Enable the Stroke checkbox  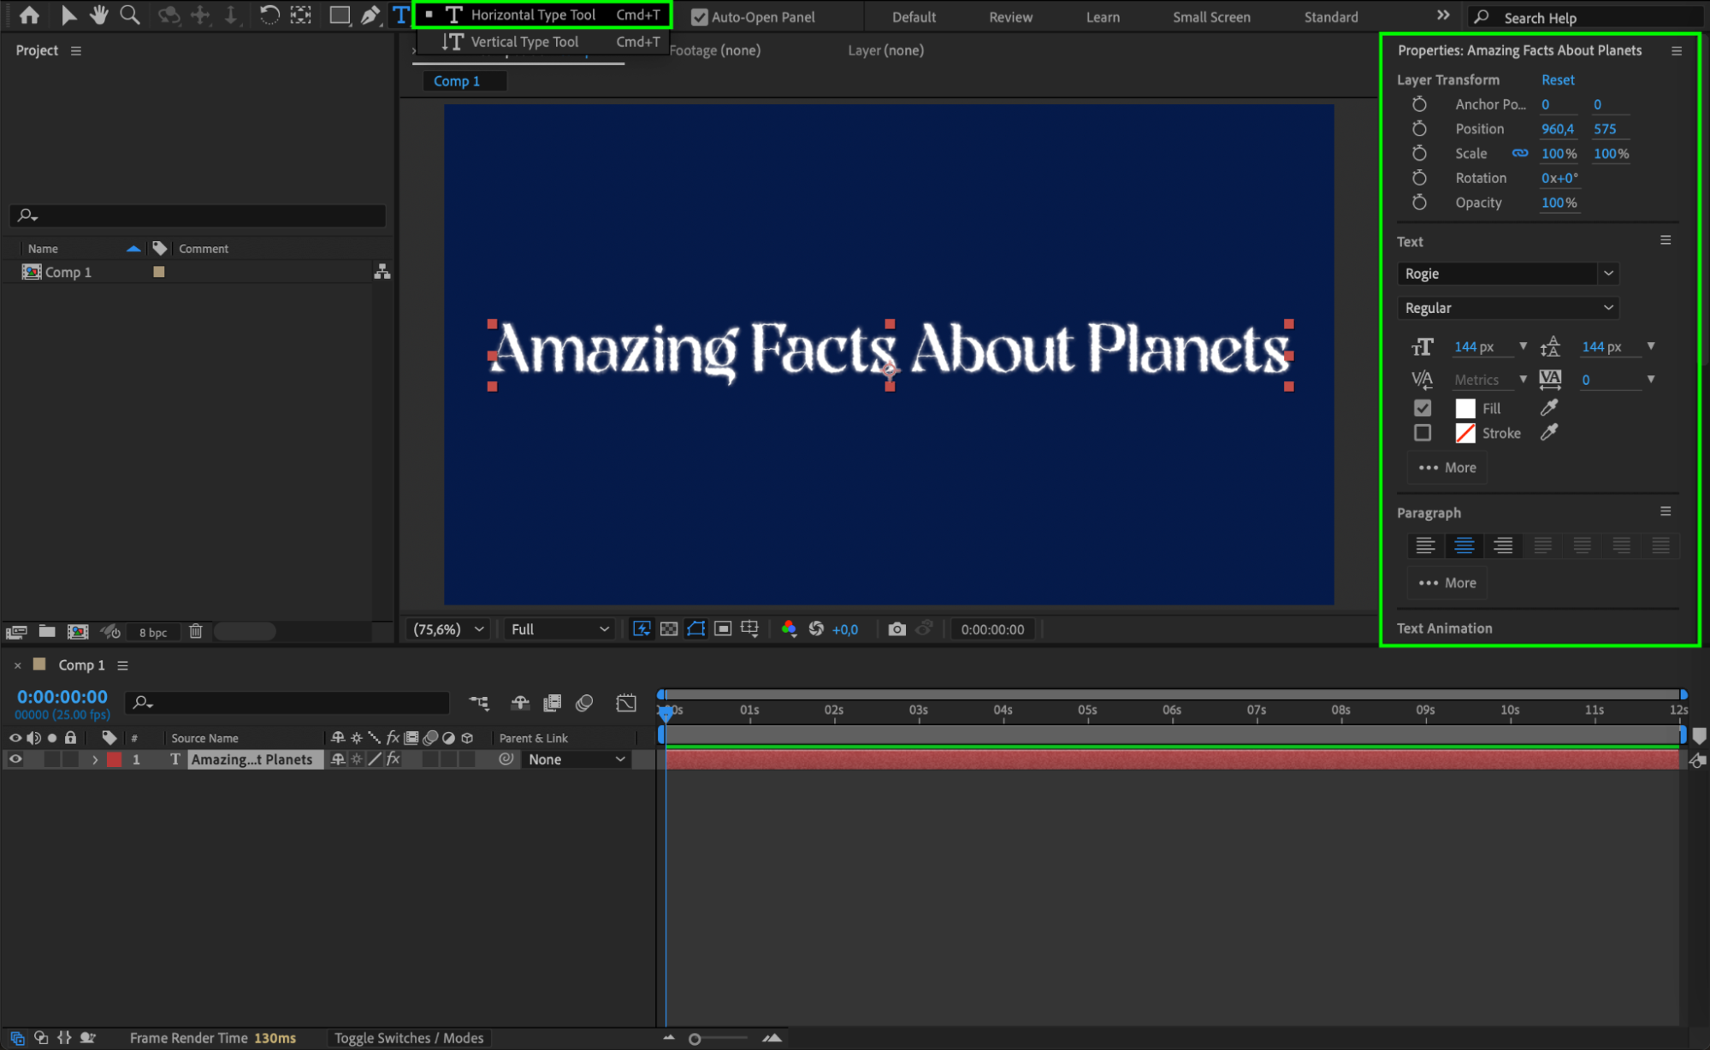click(1423, 433)
